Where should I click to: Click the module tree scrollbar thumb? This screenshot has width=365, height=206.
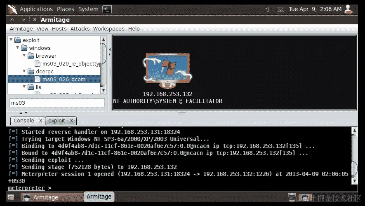pos(104,53)
